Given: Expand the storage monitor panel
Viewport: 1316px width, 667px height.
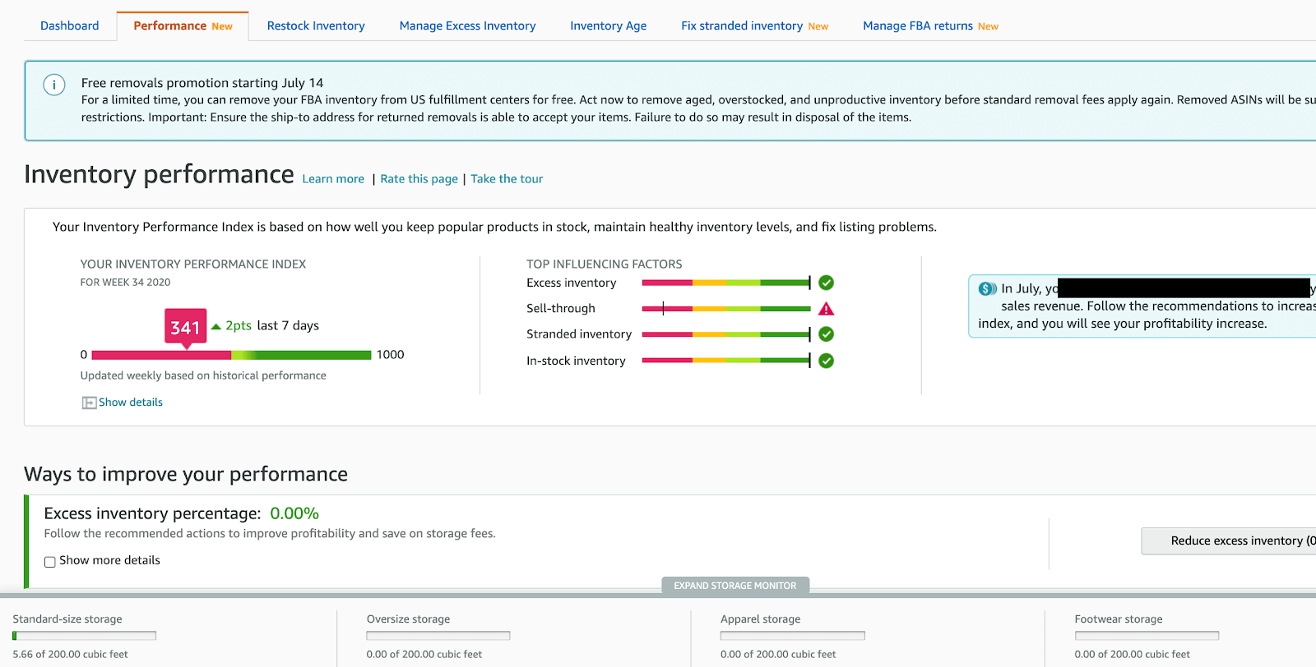Looking at the screenshot, I should [x=735, y=586].
